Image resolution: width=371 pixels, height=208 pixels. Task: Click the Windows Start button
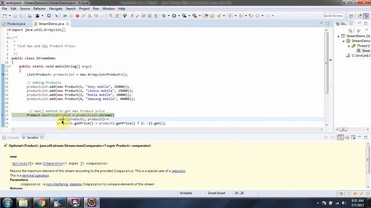click(8, 203)
